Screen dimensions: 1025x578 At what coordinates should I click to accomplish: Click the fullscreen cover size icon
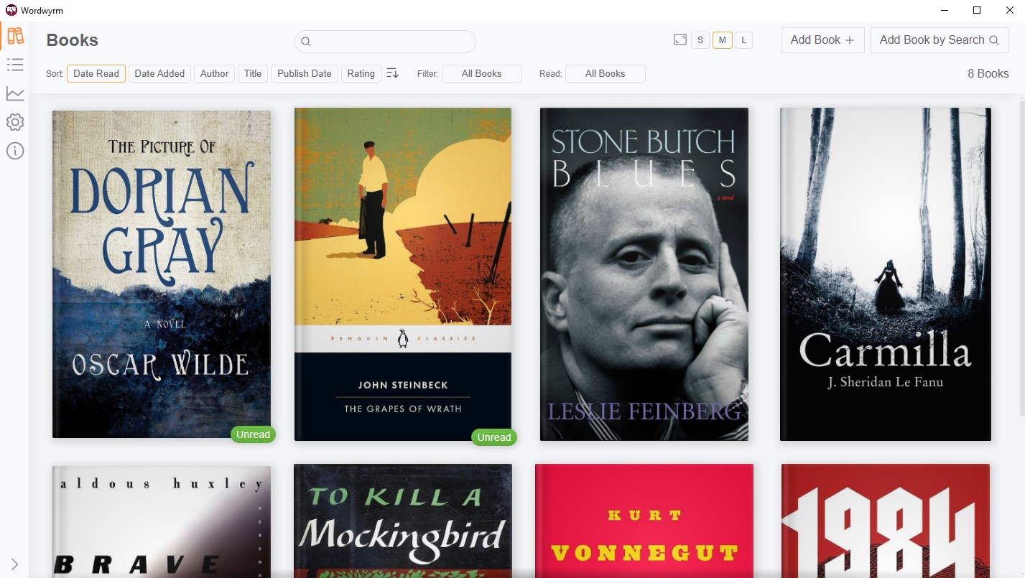click(x=680, y=40)
